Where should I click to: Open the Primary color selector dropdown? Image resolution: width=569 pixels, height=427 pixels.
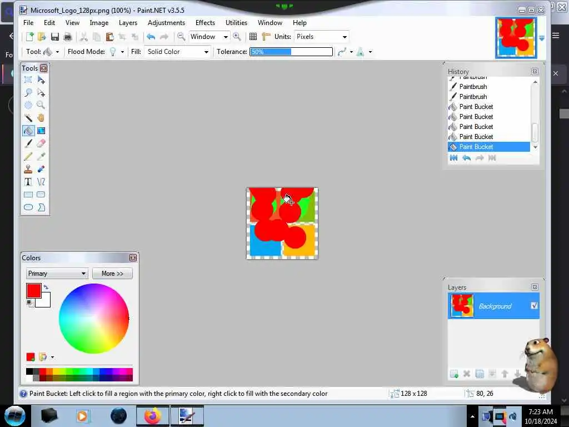pos(57,274)
